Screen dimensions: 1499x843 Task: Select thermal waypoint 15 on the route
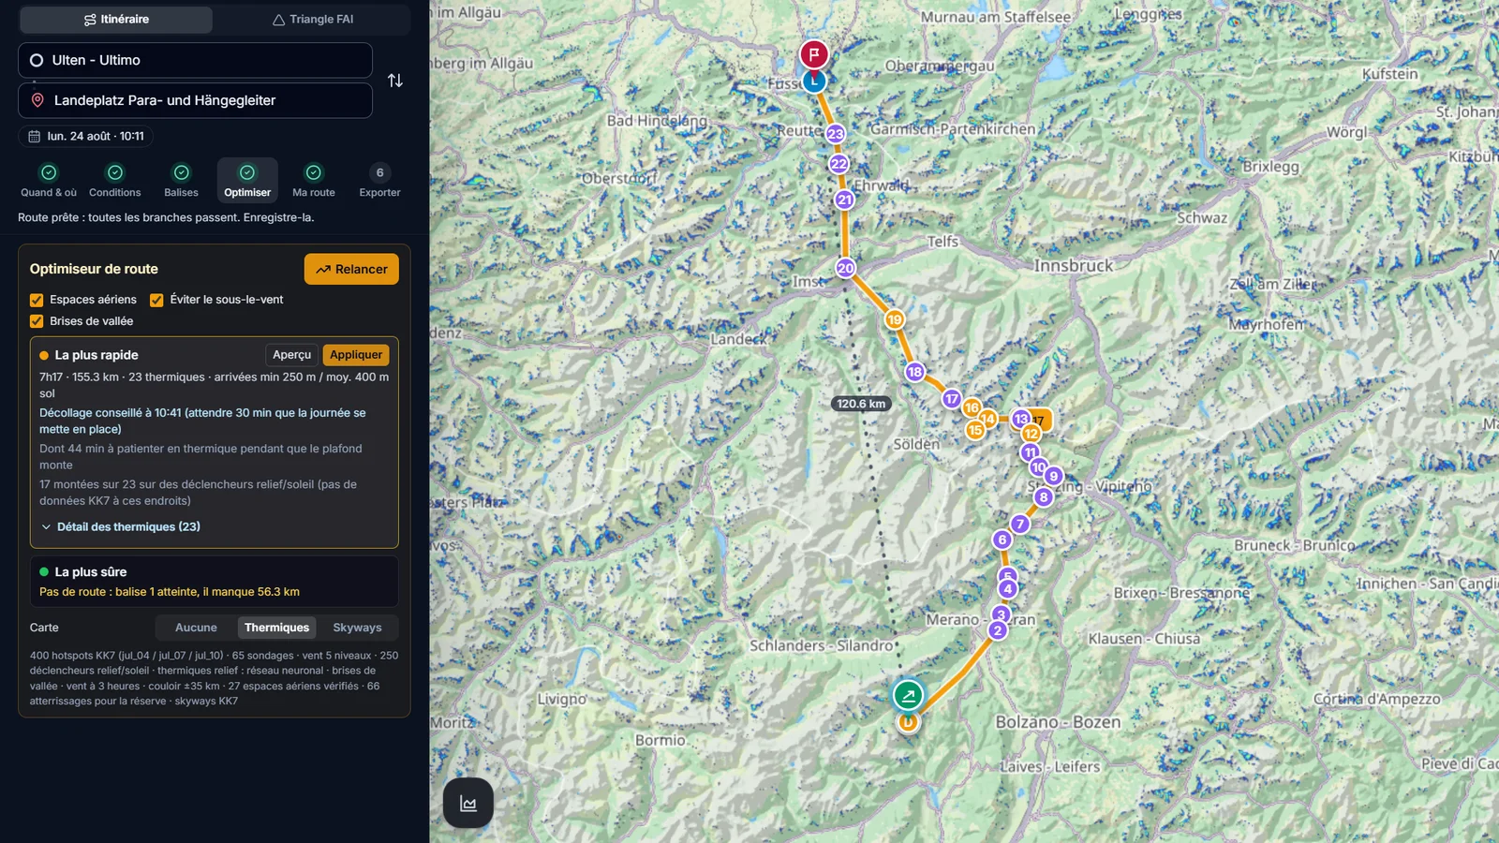coord(975,430)
